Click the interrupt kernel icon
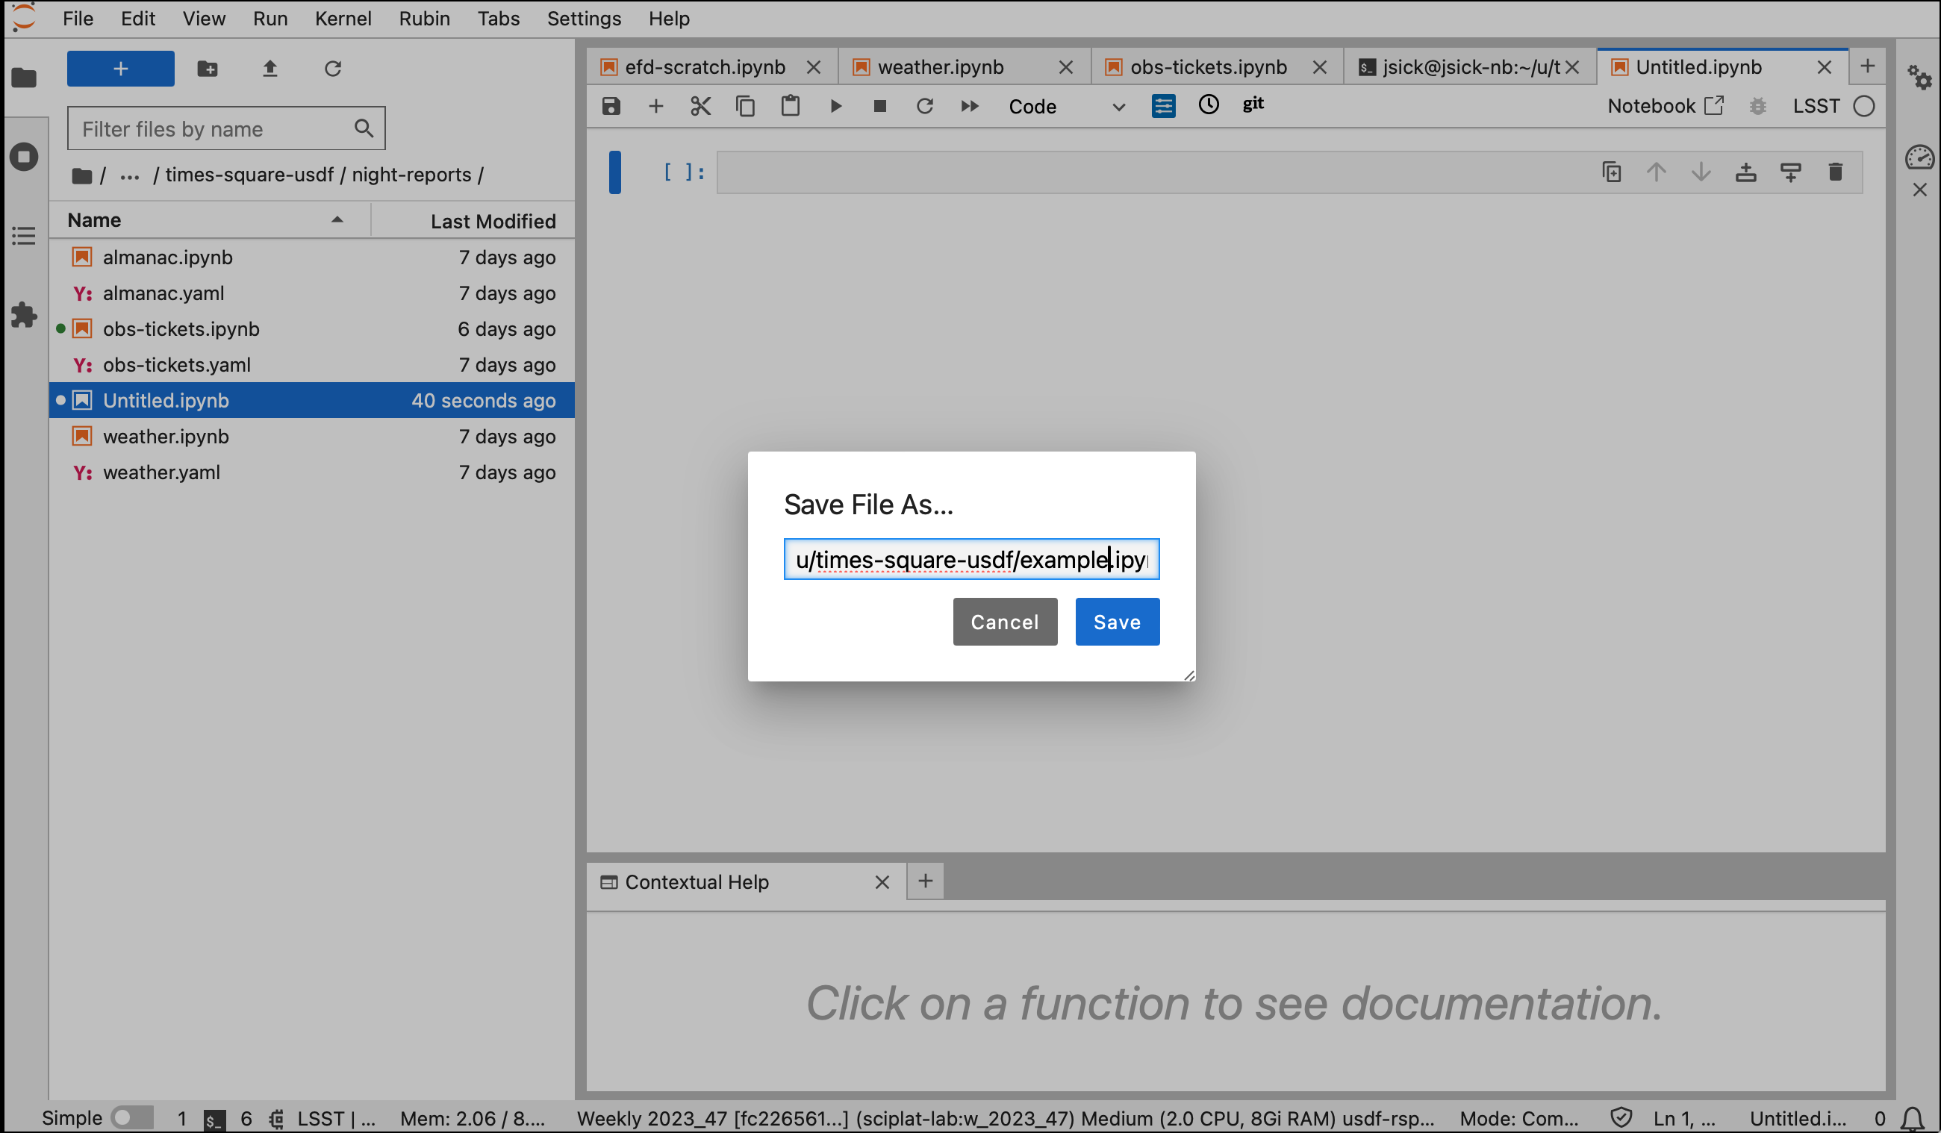Screen dimensions: 1941x1133 (x=879, y=105)
